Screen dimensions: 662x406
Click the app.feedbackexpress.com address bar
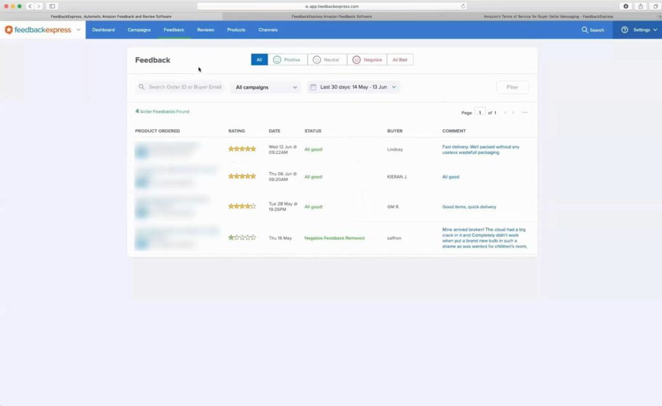(332, 6)
